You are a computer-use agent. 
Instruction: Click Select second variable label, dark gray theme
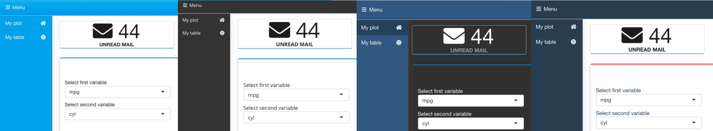271,108
